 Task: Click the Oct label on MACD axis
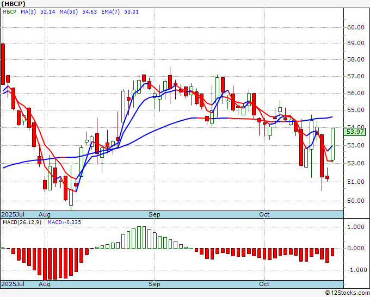[264, 284]
